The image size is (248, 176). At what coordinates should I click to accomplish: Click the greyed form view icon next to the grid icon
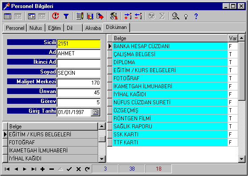18,16
